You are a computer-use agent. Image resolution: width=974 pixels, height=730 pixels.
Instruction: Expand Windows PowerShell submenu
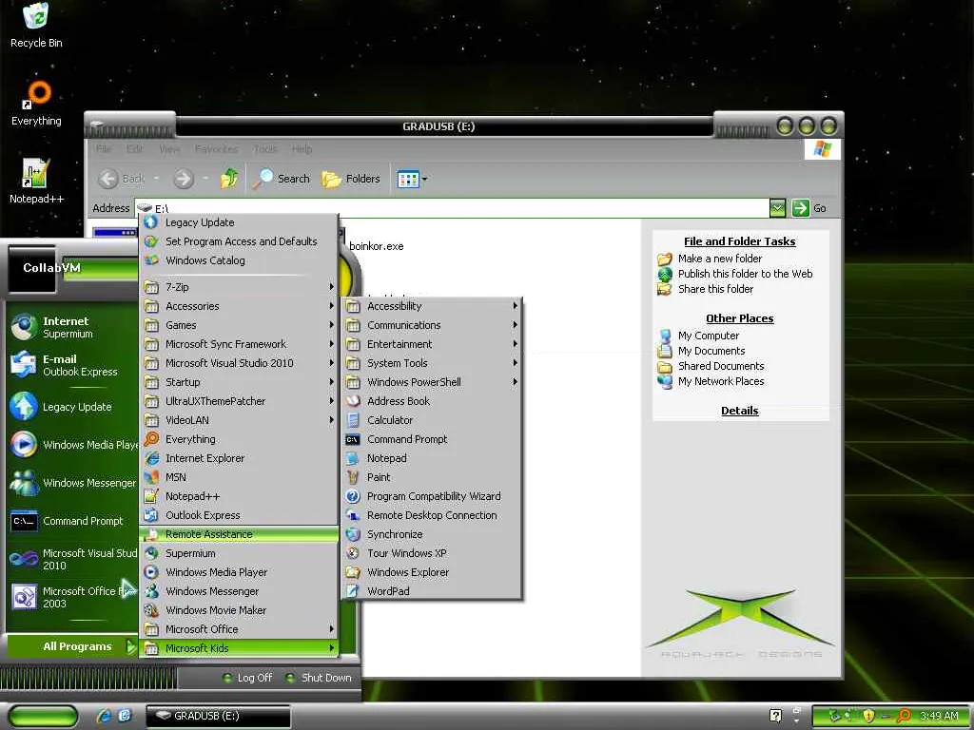[x=432, y=382]
